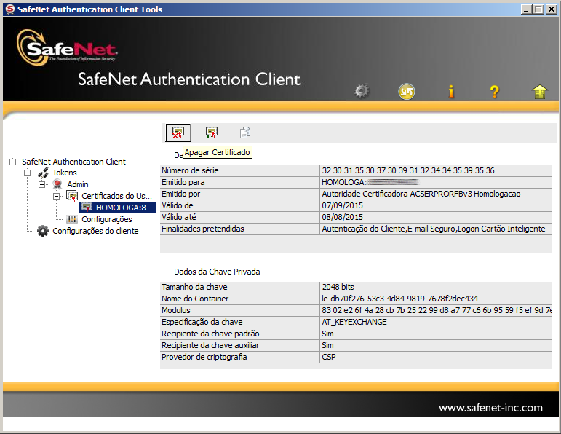Screen dimensions: 561x434
Task: Collapse SafeNet Authentication Client root node
Action: [x=12, y=162]
